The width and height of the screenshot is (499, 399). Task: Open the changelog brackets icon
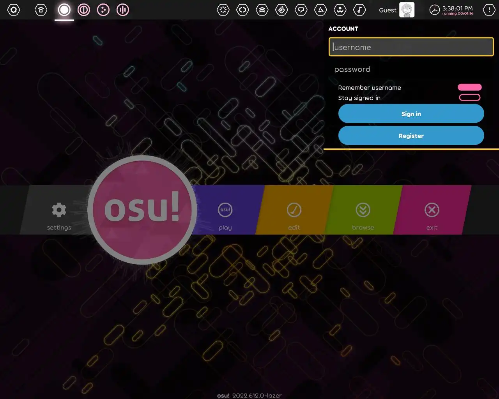pyautogui.click(x=242, y=10)
